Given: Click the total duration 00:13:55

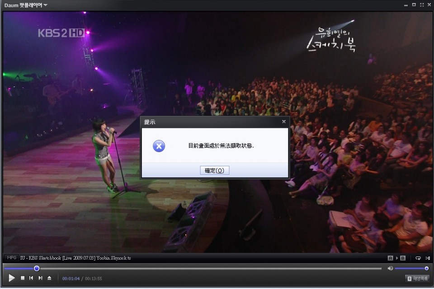Looking at the screenshot, I should point(93,279).
